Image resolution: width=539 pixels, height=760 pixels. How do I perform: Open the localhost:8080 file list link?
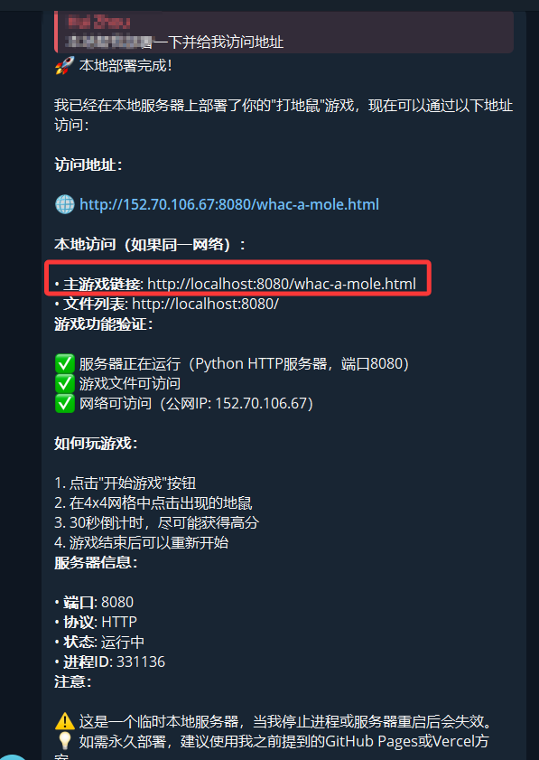point(205,304)
